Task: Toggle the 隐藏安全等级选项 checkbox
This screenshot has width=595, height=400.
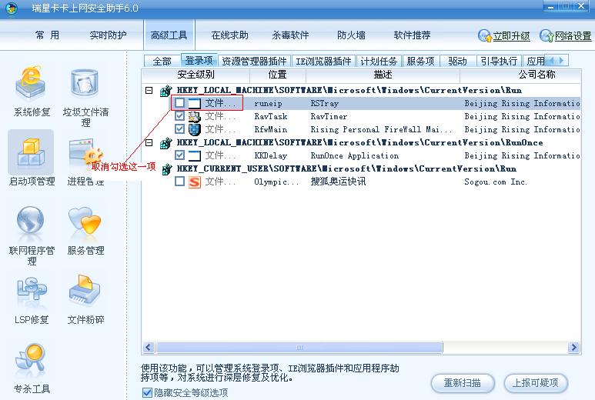Action: tap(147, 392)
